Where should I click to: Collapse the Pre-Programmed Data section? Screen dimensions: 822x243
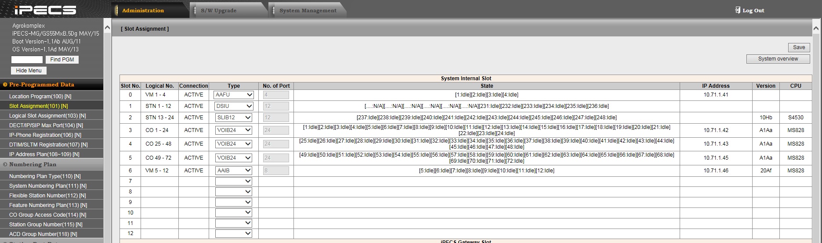[x=5, y=85]
